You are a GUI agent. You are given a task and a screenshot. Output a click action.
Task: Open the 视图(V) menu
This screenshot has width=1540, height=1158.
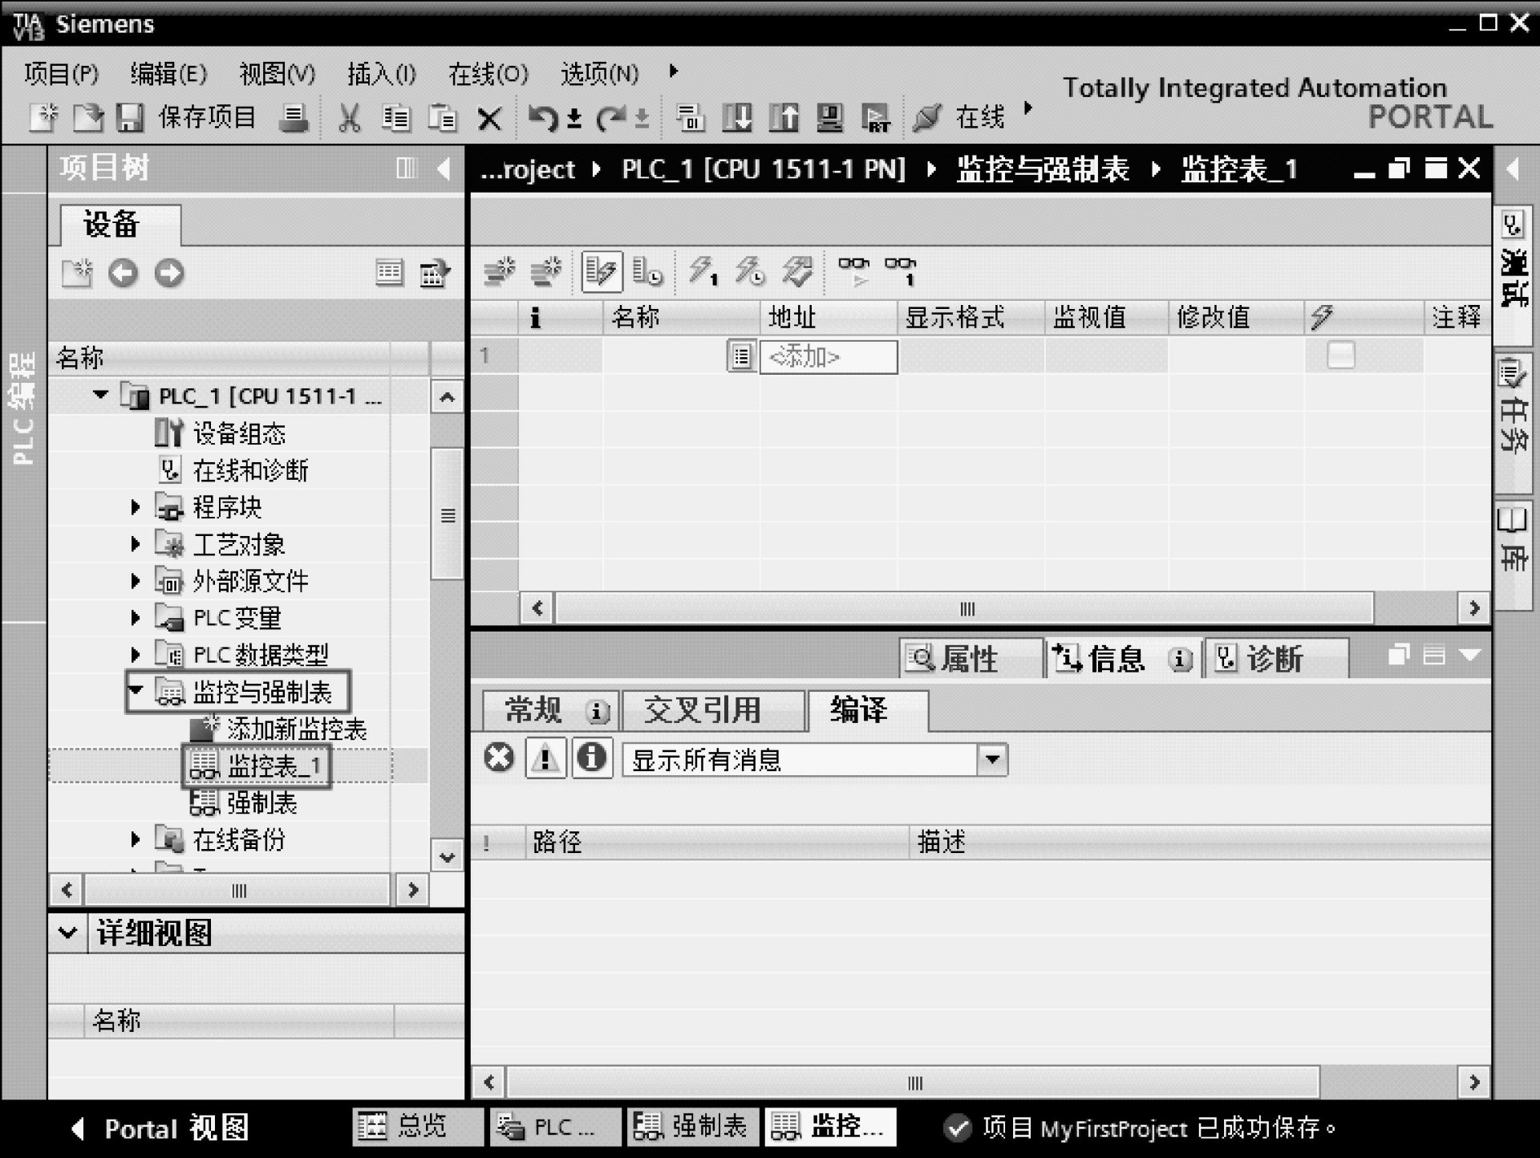point(278,74)
